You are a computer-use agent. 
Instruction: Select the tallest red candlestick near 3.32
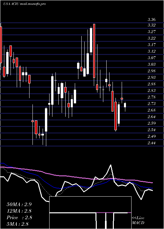point(94,51)
